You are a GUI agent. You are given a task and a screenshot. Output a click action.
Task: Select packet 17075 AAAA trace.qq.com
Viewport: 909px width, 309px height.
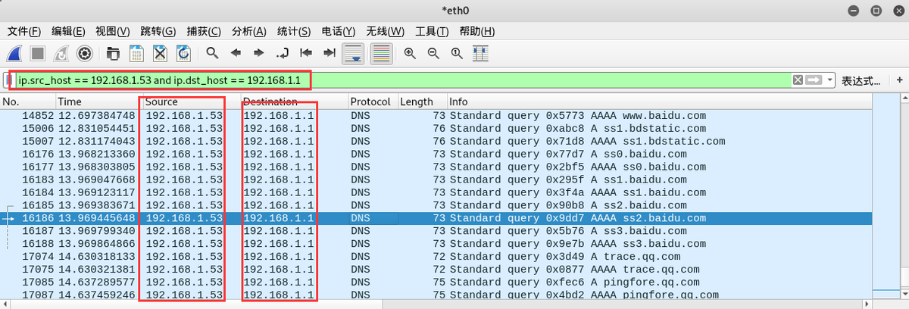(436, 269)
